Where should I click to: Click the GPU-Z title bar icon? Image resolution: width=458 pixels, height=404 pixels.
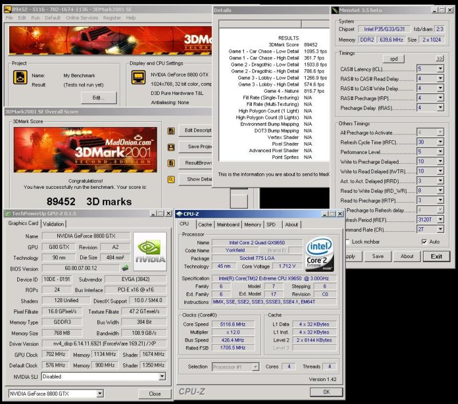pyautogui.click(x=8, y=213)
